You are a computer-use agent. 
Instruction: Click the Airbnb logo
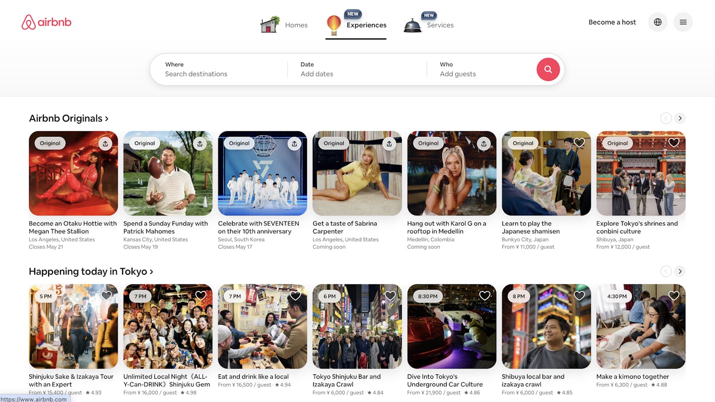(46, 22)
